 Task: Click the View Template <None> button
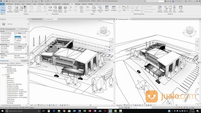20,46
